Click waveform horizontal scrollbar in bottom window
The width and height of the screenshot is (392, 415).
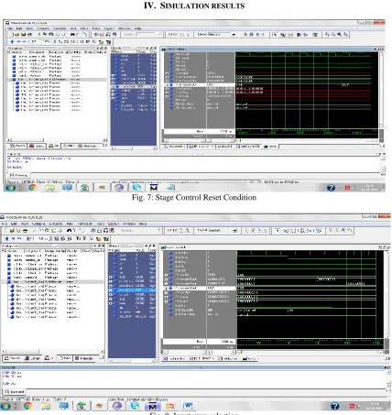pos(310,352)
